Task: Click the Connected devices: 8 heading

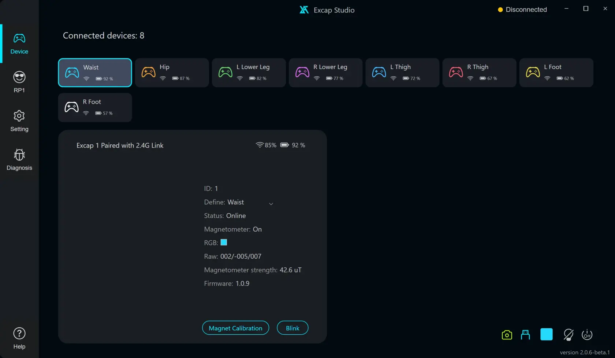Action: [104, 35]
